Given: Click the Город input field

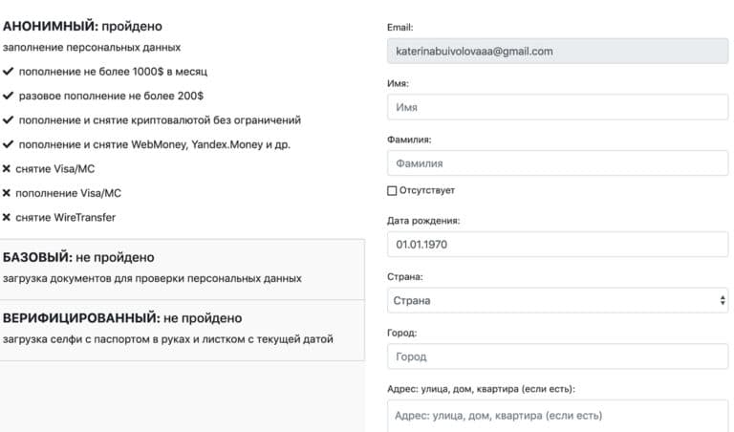Looking at the screenshot, I should coord(557,356).
